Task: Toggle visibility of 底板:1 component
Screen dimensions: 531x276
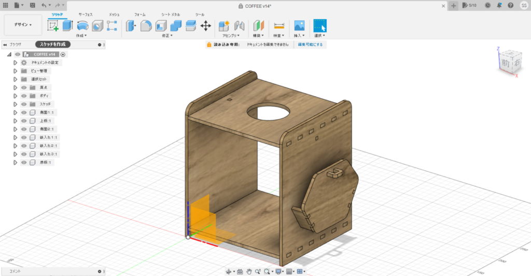Action: pyautogui.click(x=24, y=162)
